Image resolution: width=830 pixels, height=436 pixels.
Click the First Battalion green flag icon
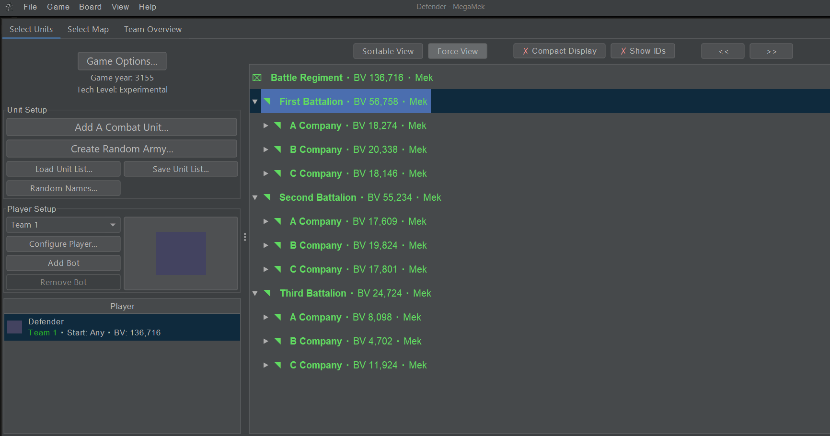point(268,101)
